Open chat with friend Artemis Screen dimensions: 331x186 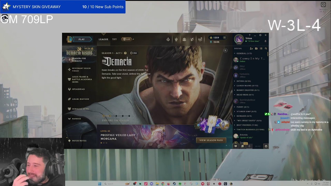coord(250,136)
